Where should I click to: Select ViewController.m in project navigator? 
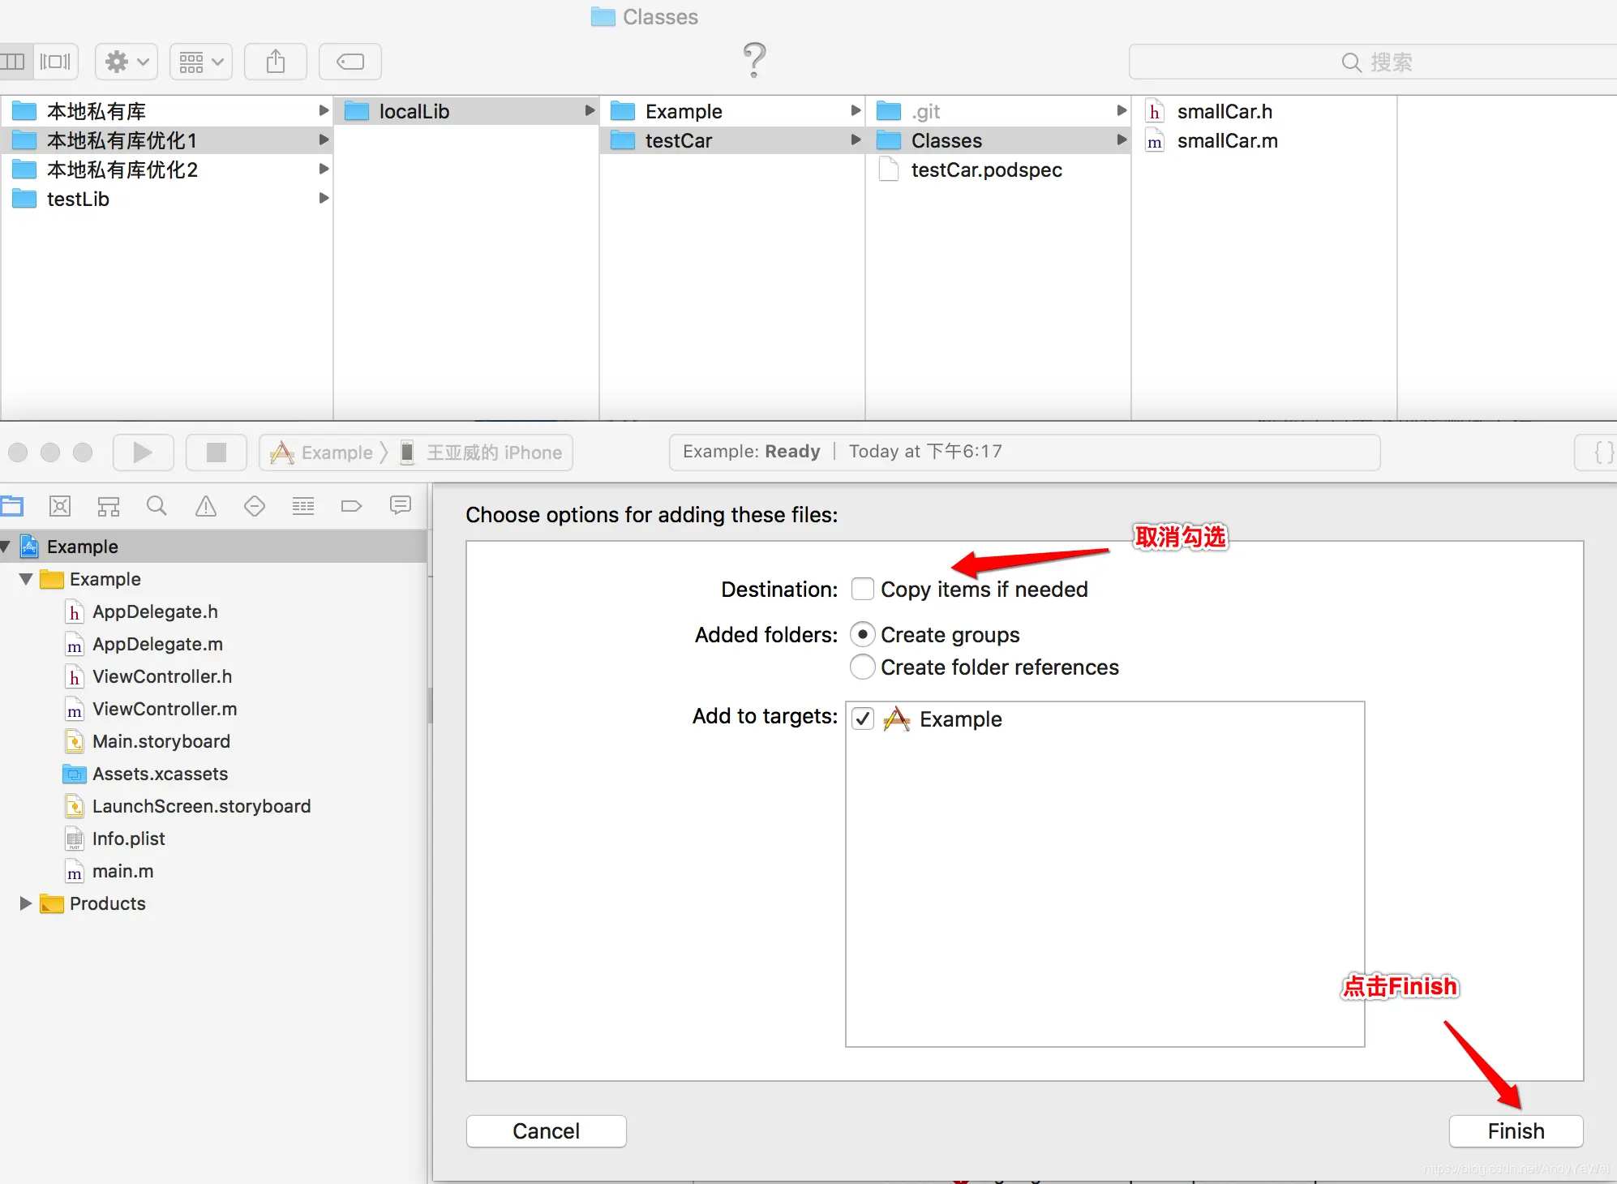(165, 709)
